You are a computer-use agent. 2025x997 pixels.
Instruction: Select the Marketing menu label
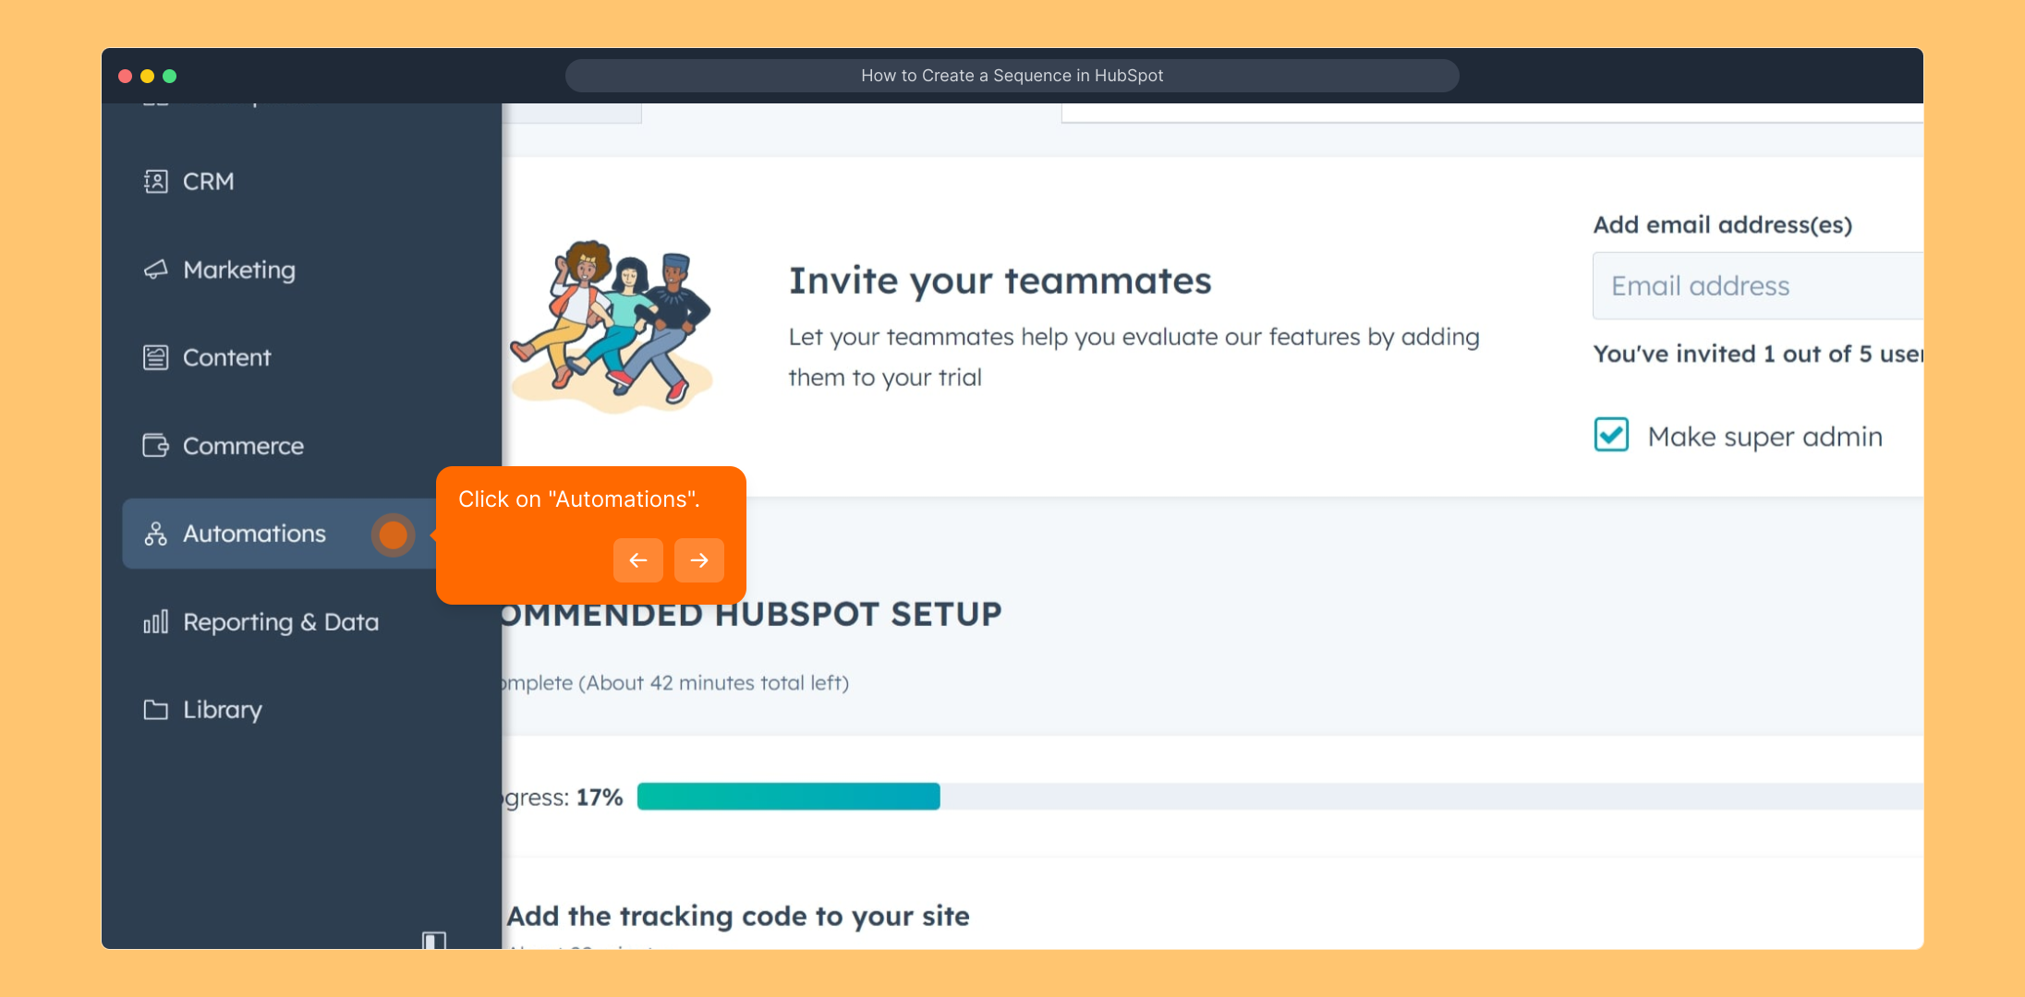coord(239,270)
